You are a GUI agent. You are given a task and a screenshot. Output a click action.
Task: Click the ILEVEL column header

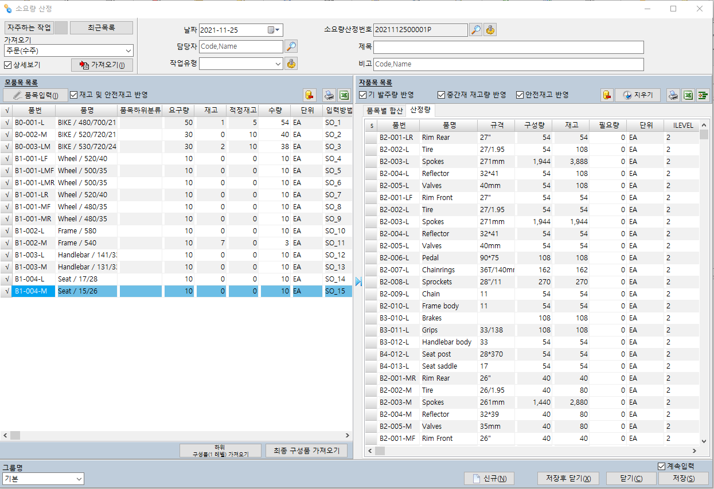[681, 125]
